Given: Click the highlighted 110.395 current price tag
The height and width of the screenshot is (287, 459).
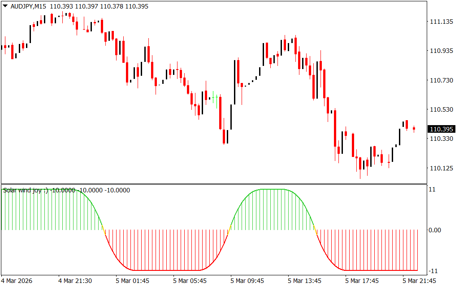Looking at the screenshot, I should point(441,129).
